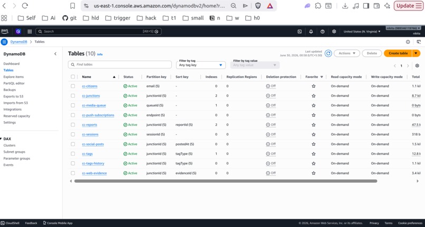Screen dimensions: 425x227
Task: Check the cc-media-queue row checkbox
Action: tap(73, 105)
